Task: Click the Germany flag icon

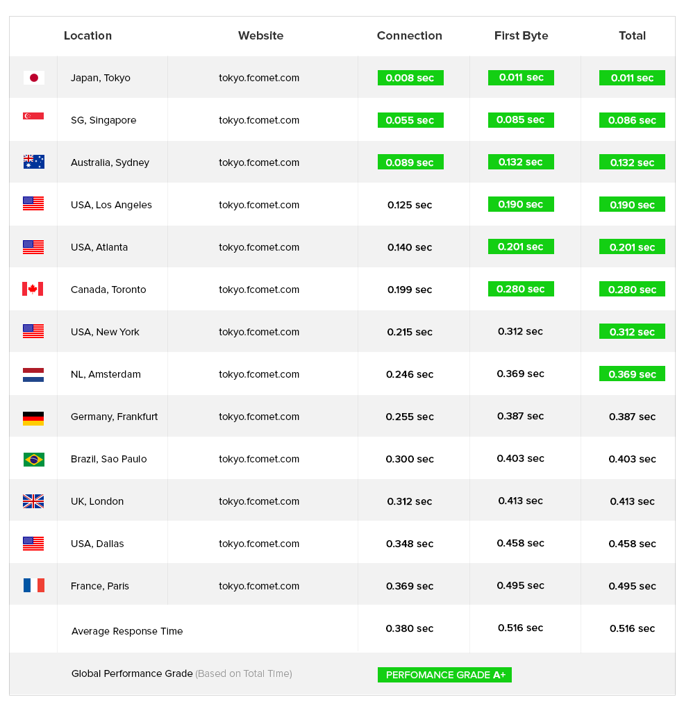Action: tap(33, 417)
